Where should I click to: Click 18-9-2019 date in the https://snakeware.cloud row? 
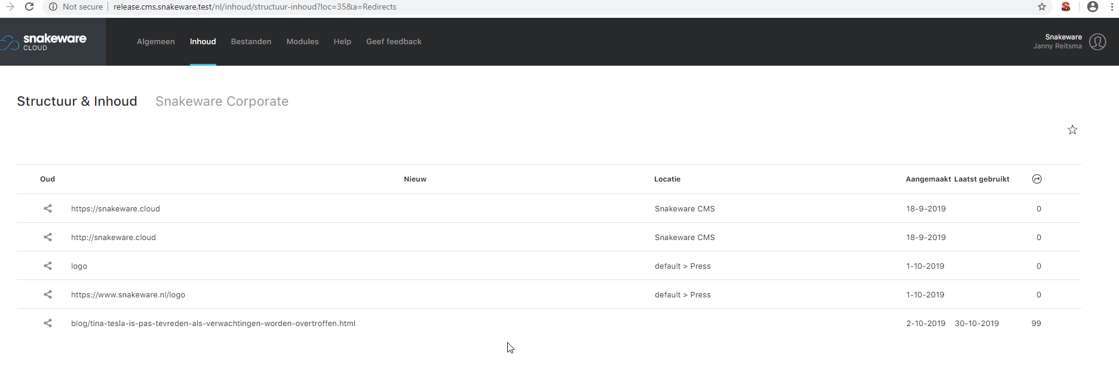click(x=926, y=208)
